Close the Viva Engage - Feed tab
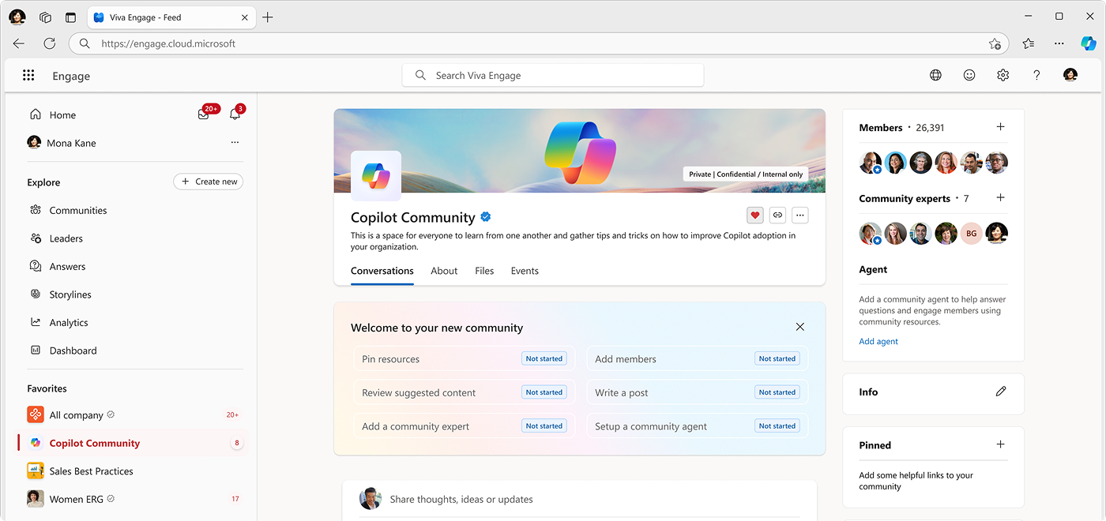The image size is (1106, 521). [244, 17]
